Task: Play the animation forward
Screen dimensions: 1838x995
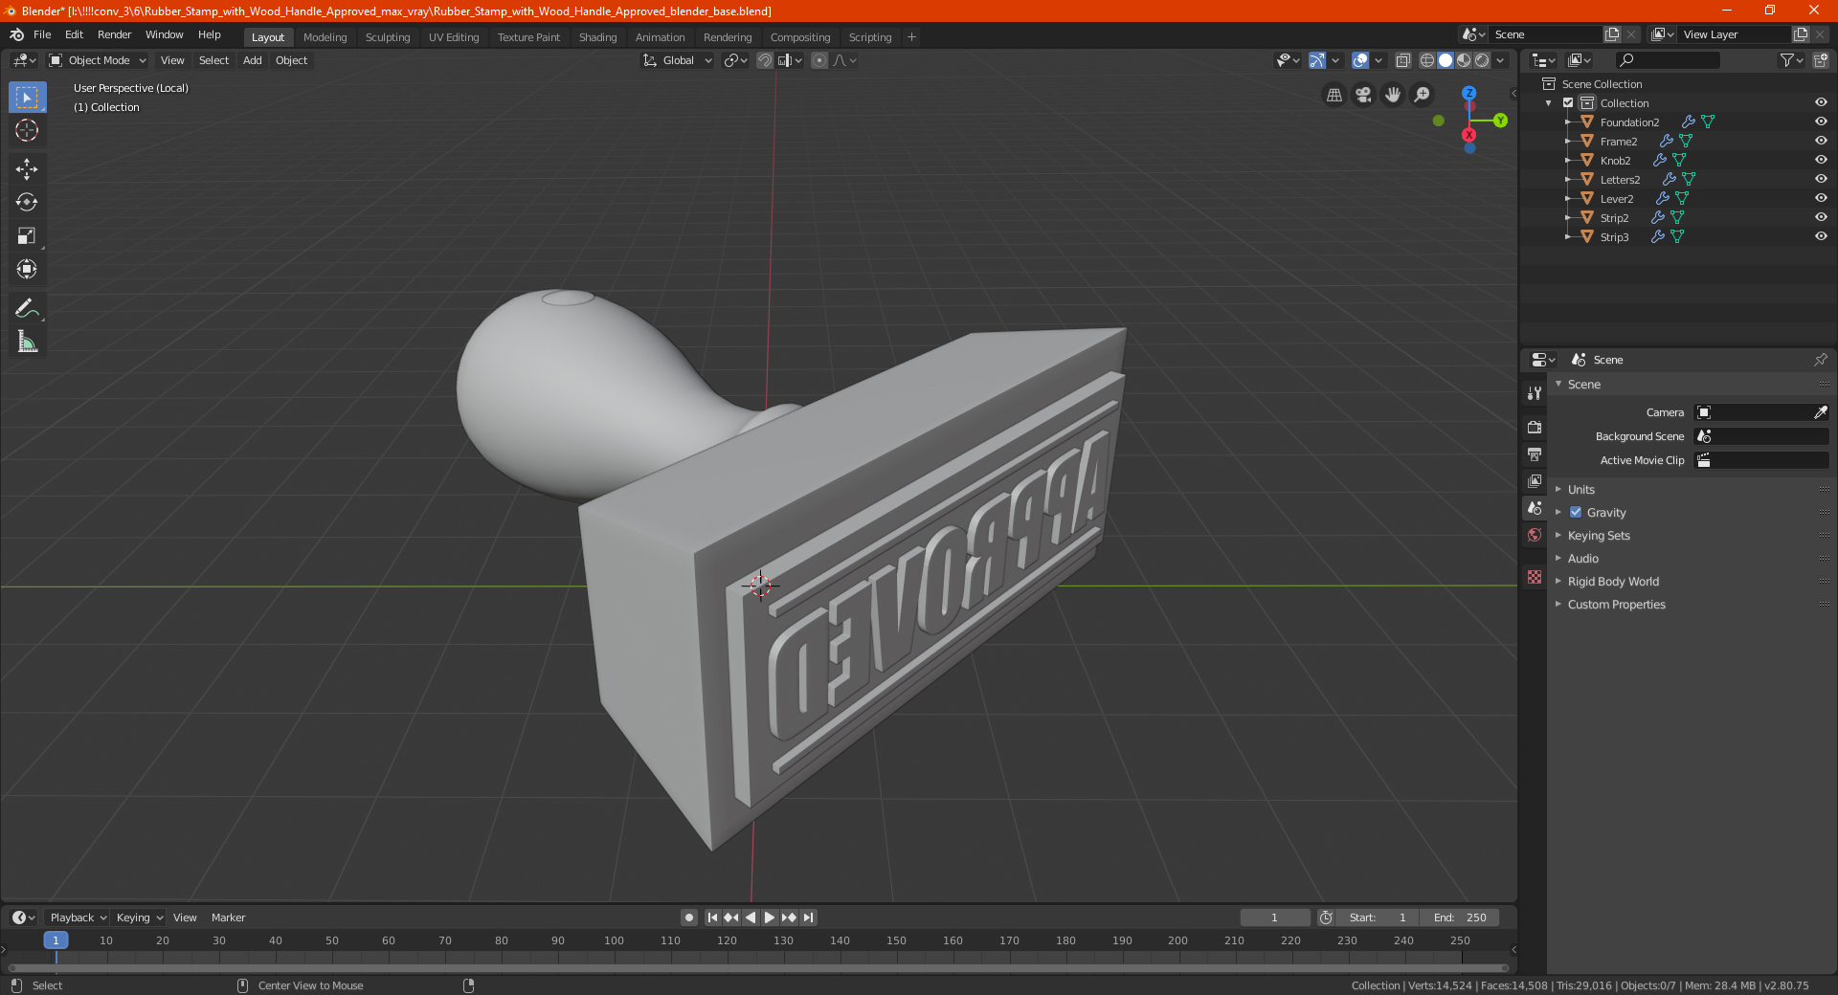Action: [770, 918]
